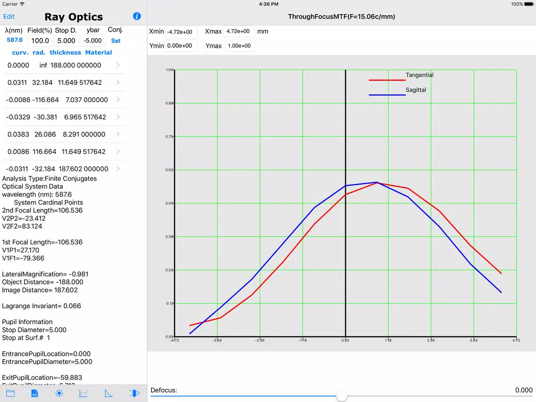Tap the Defocus value 0.000

coord(524,390)
